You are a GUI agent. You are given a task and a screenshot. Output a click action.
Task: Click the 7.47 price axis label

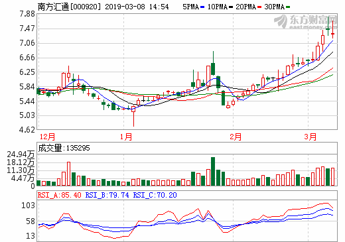point(27,29)
